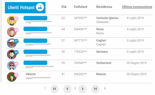This screenshot has width=155, height=95.
Task: Go to previous page arrow
Action: pos(67,89)
